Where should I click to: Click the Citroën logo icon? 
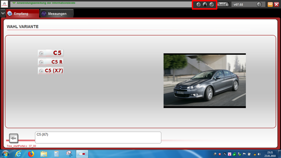pos(4,4)
